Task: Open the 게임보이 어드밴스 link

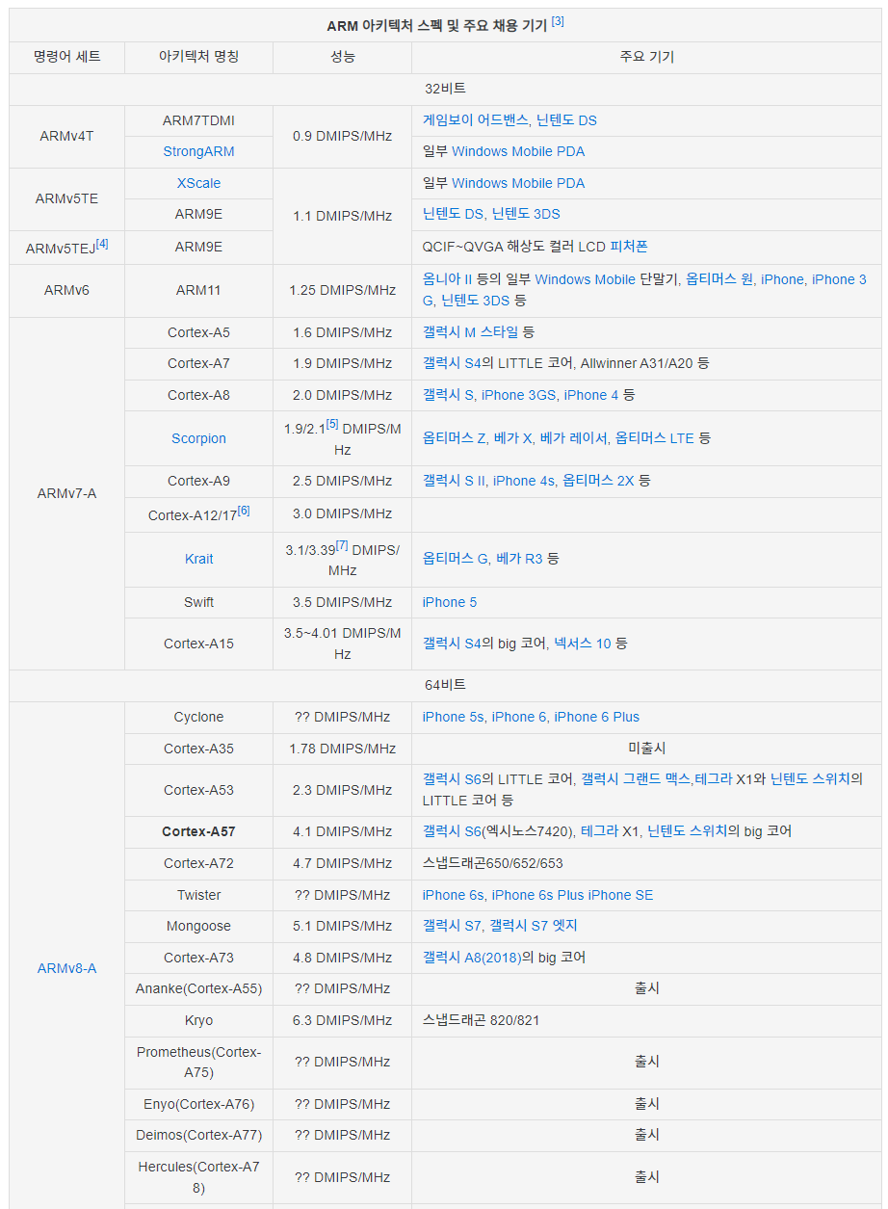Action: click(x=475, y=120)
